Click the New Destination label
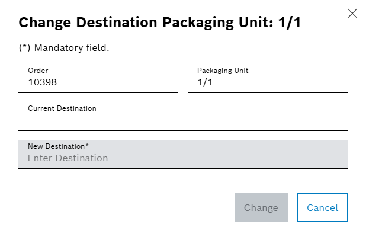Image resolution: width=366 pixels, height=240 pixels. pos(56,146)
